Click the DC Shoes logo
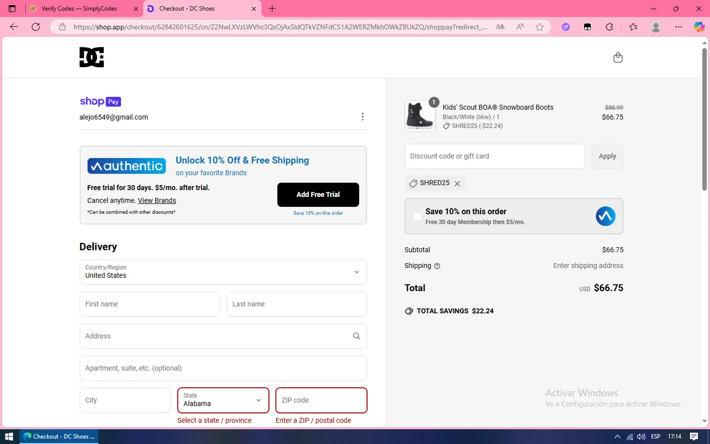This screenshot has height=444, width=710. [92, 57]
